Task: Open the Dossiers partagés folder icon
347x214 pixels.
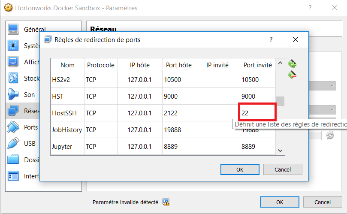Action: 13,160
